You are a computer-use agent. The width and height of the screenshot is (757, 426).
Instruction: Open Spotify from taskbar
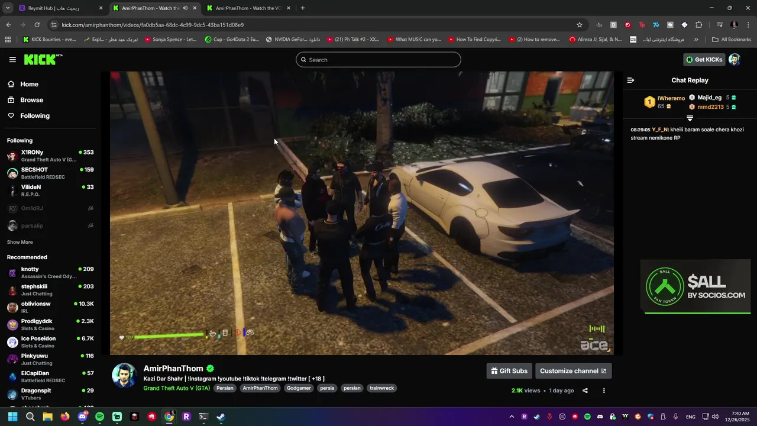click(x=99, y=417)
